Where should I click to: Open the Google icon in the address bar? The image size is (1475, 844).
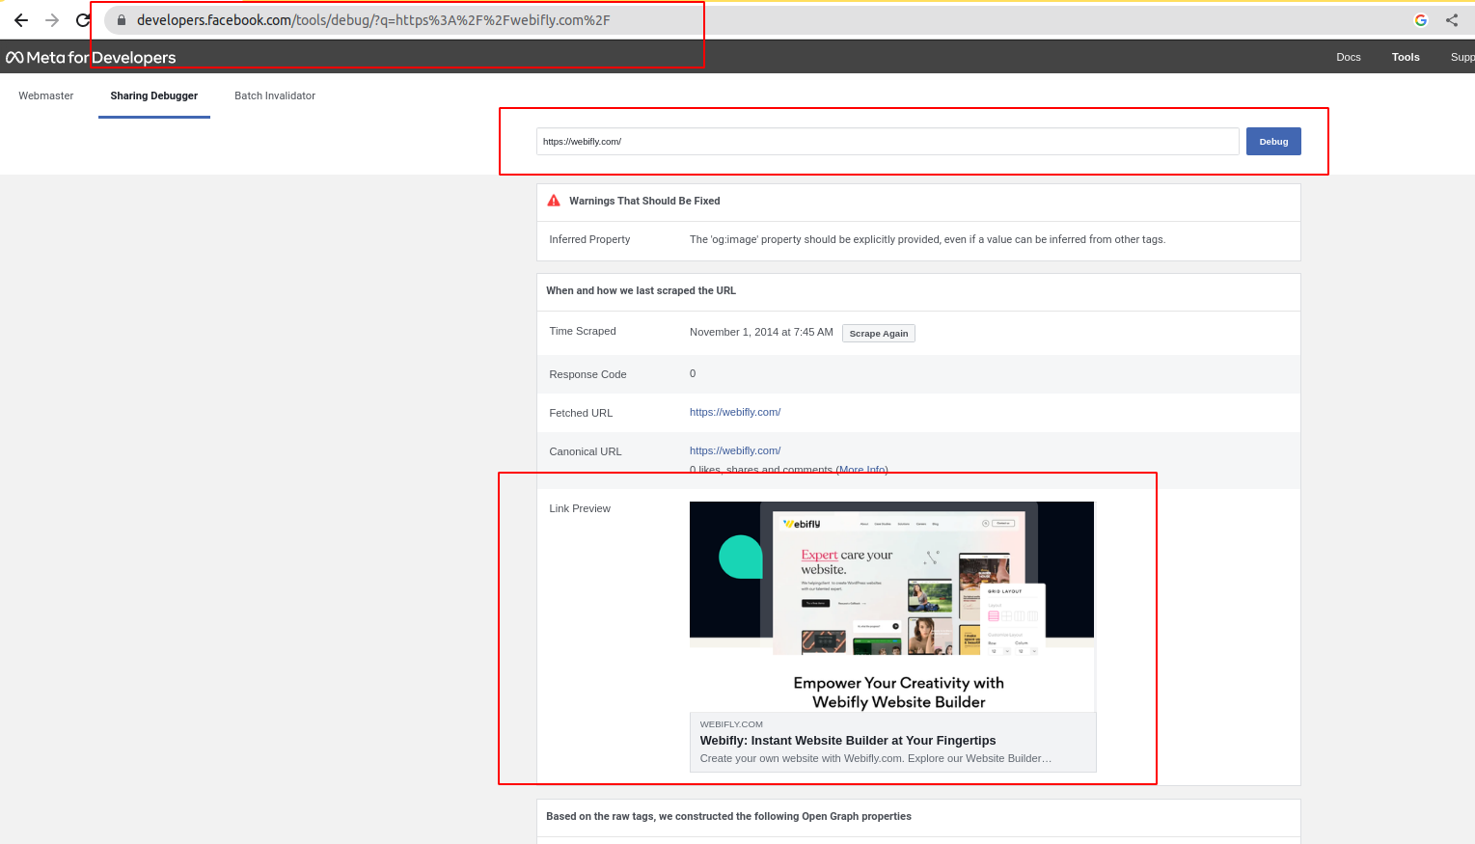(x=1421, y=20)
